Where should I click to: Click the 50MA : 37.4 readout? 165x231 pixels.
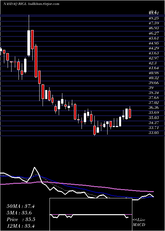(x=20, y=206)
